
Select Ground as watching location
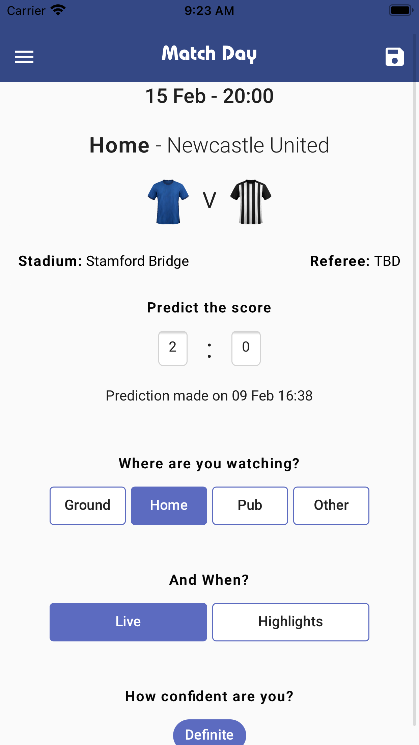(x=88, y=505)
